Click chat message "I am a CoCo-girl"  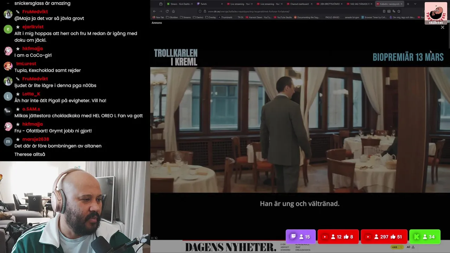tap(33, 55)
